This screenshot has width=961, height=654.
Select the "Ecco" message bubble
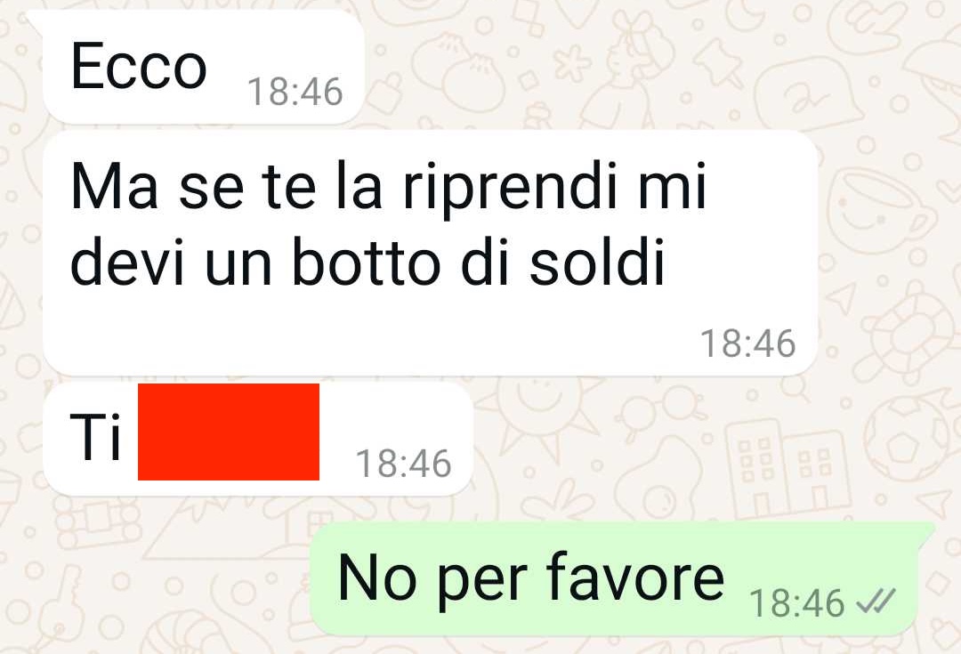click(x=204, y=67)
